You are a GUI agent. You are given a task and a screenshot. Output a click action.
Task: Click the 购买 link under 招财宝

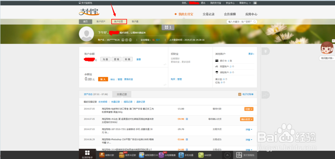[173, 79]
